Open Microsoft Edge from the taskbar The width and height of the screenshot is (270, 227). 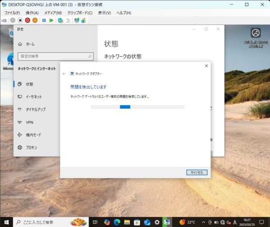pos(117,222)
